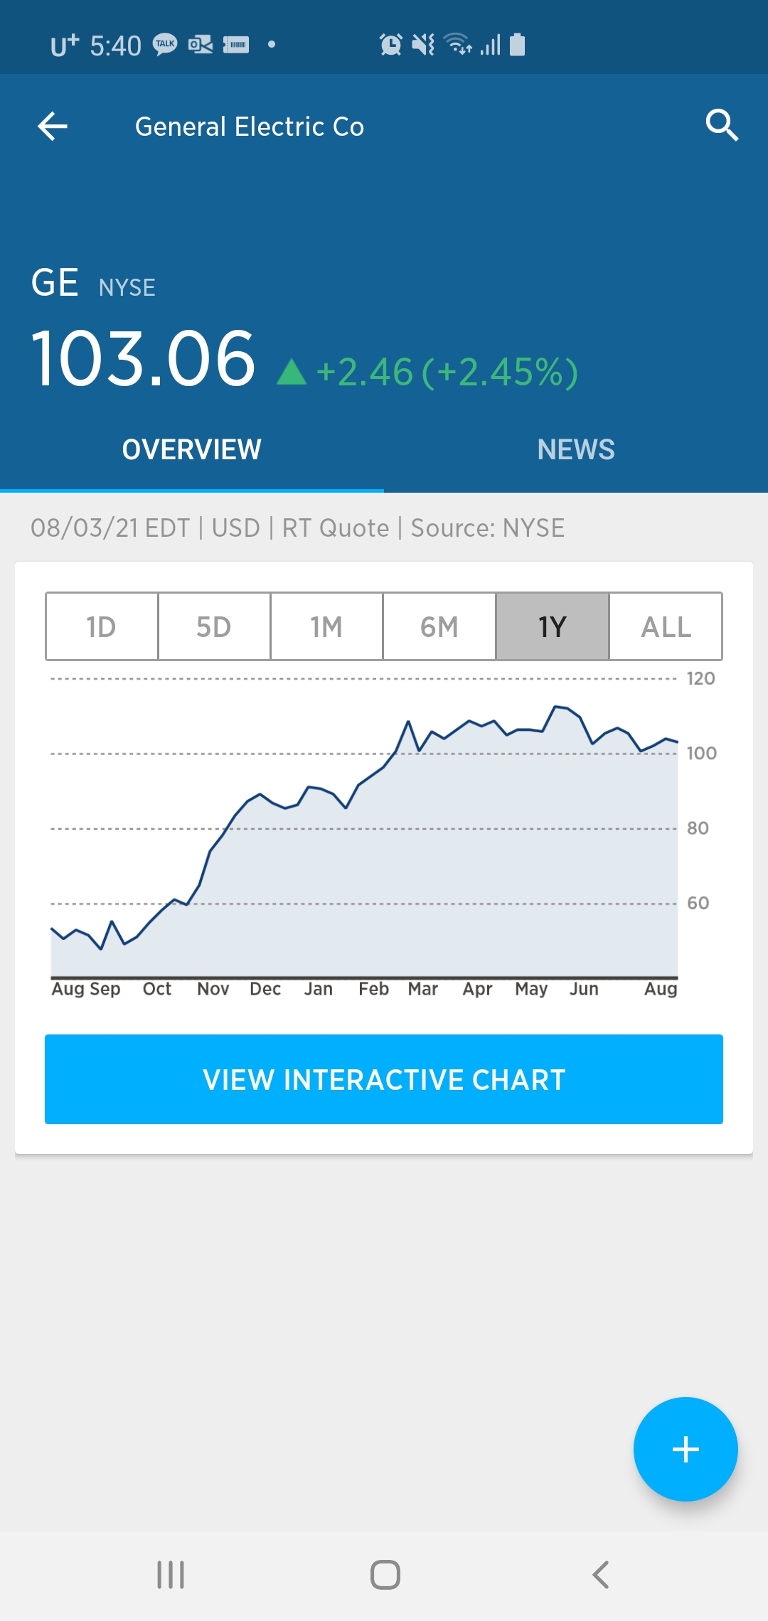
Task: Tap the Jan month label
Action: click(x=318, y=989)
